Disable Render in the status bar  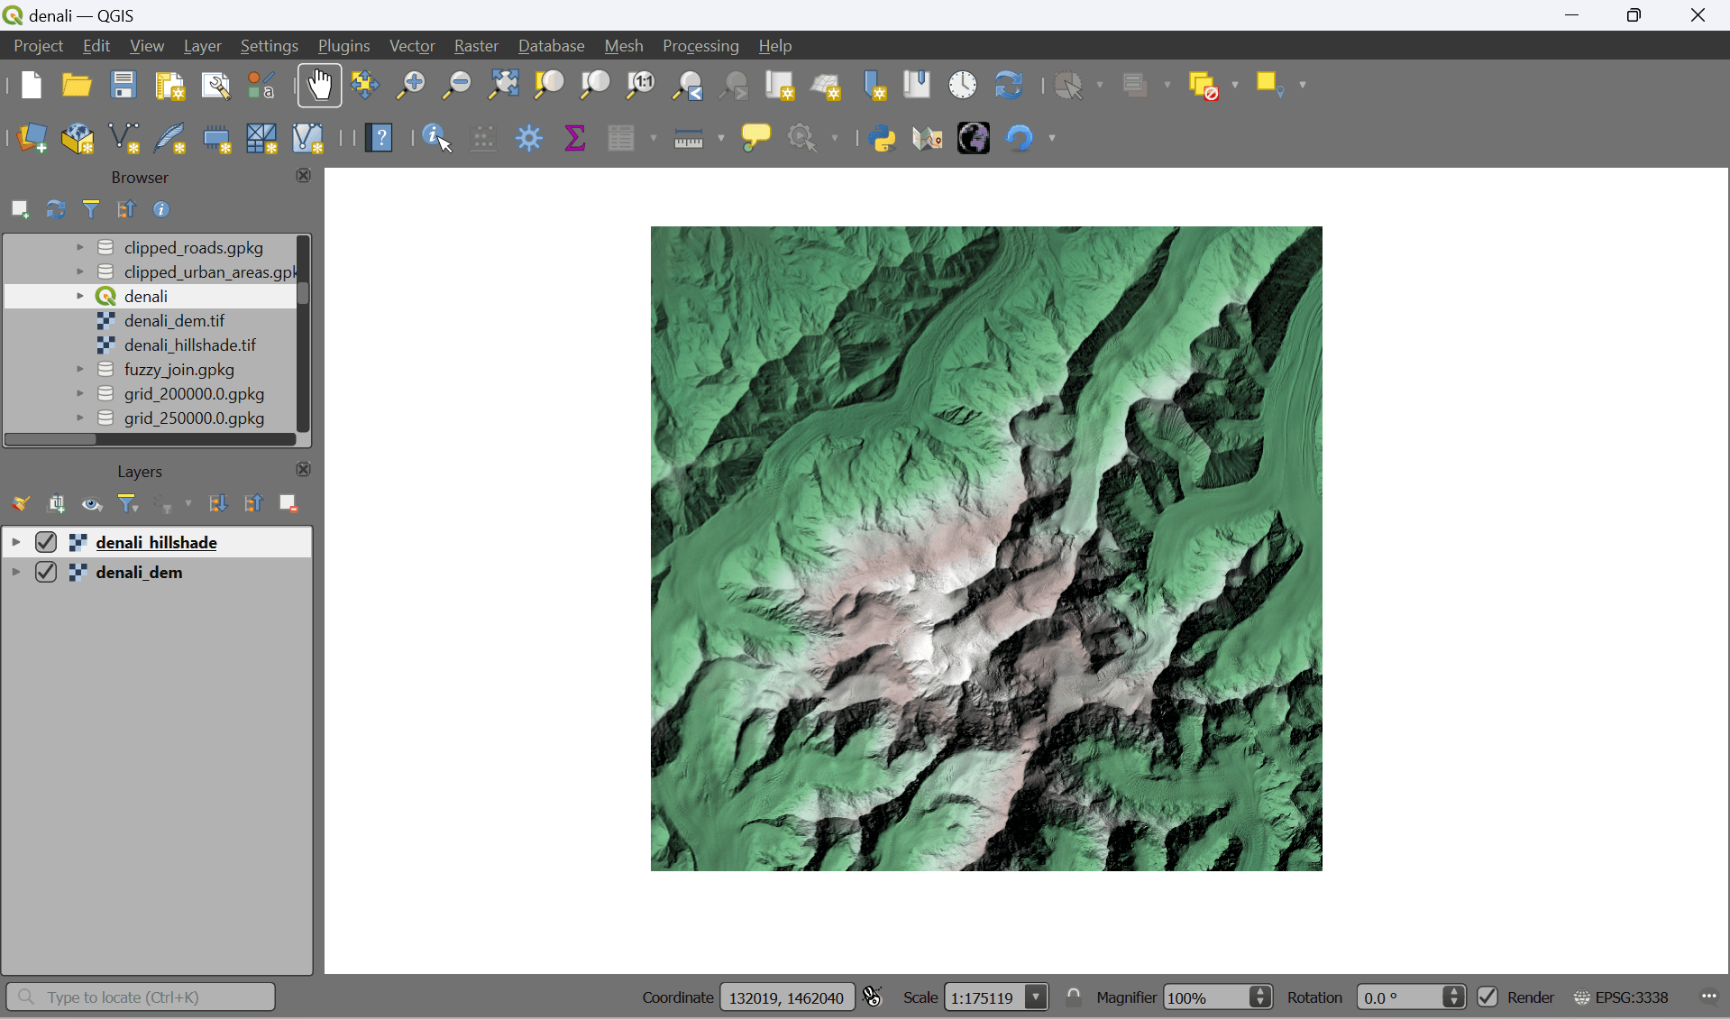tap(1487, 997)
